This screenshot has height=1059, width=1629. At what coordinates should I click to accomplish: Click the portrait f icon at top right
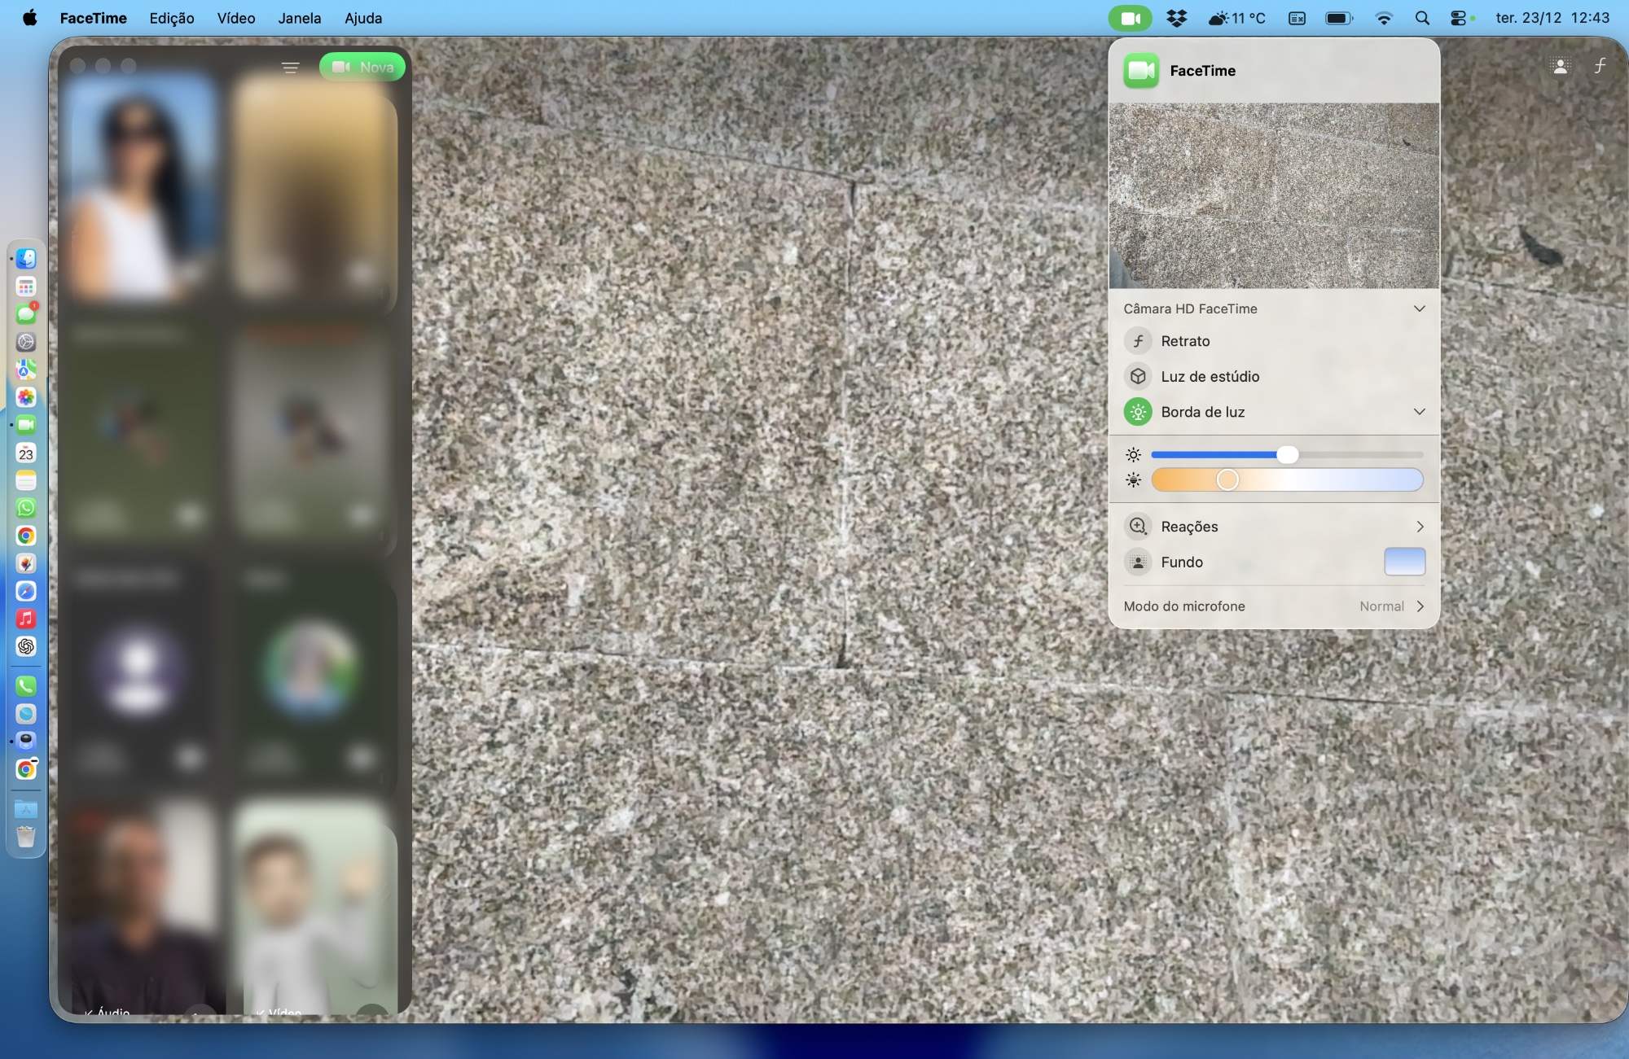(x=1600, y=66)
